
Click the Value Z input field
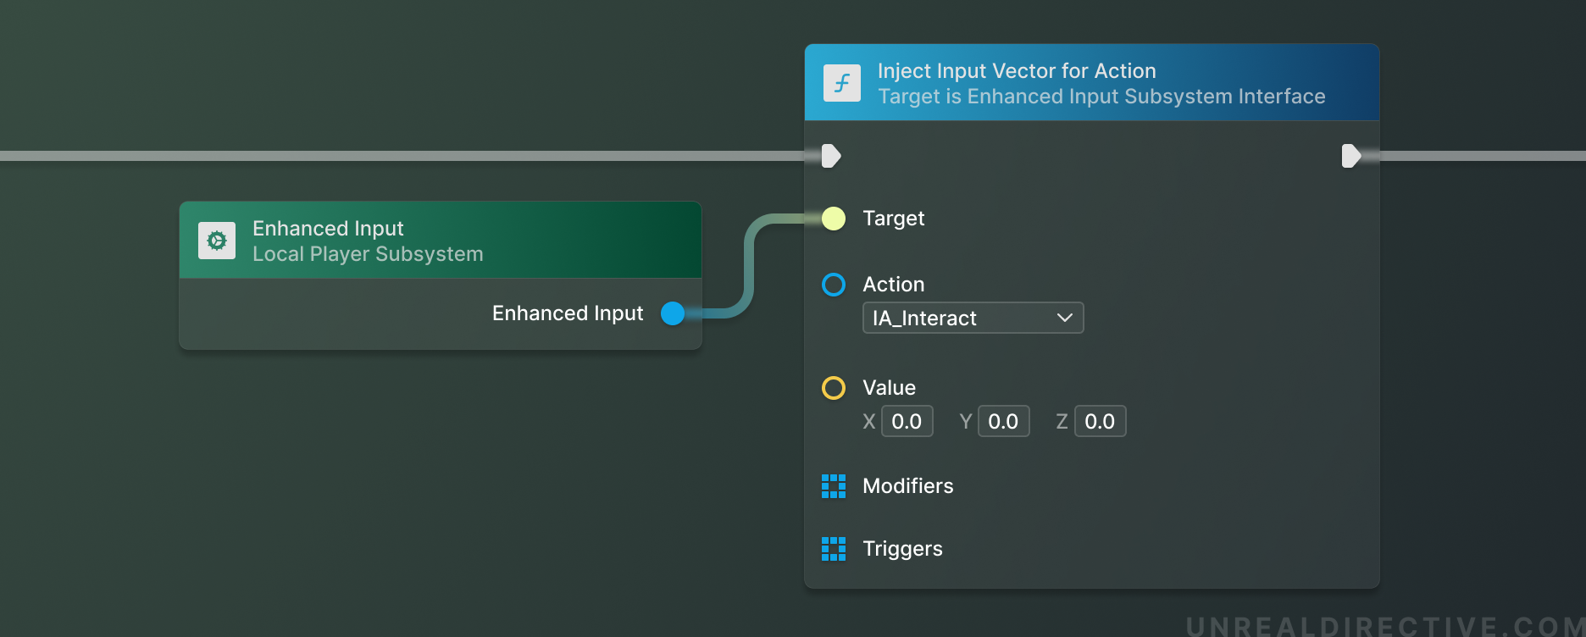coord(1100,422)
